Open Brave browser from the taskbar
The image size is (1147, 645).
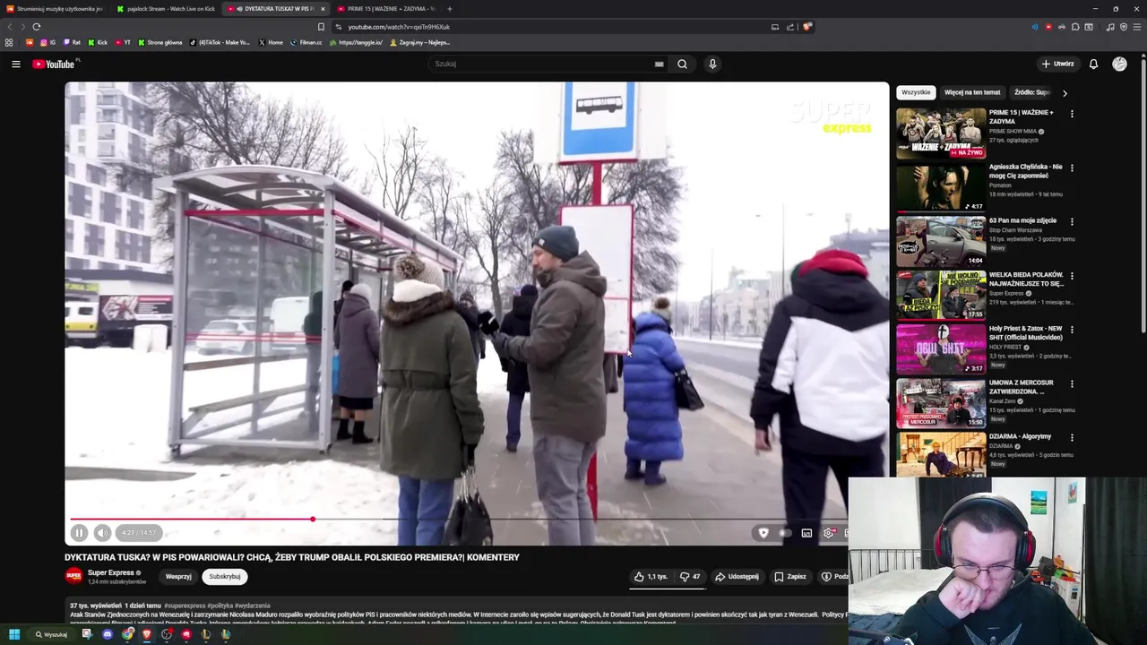147,634
